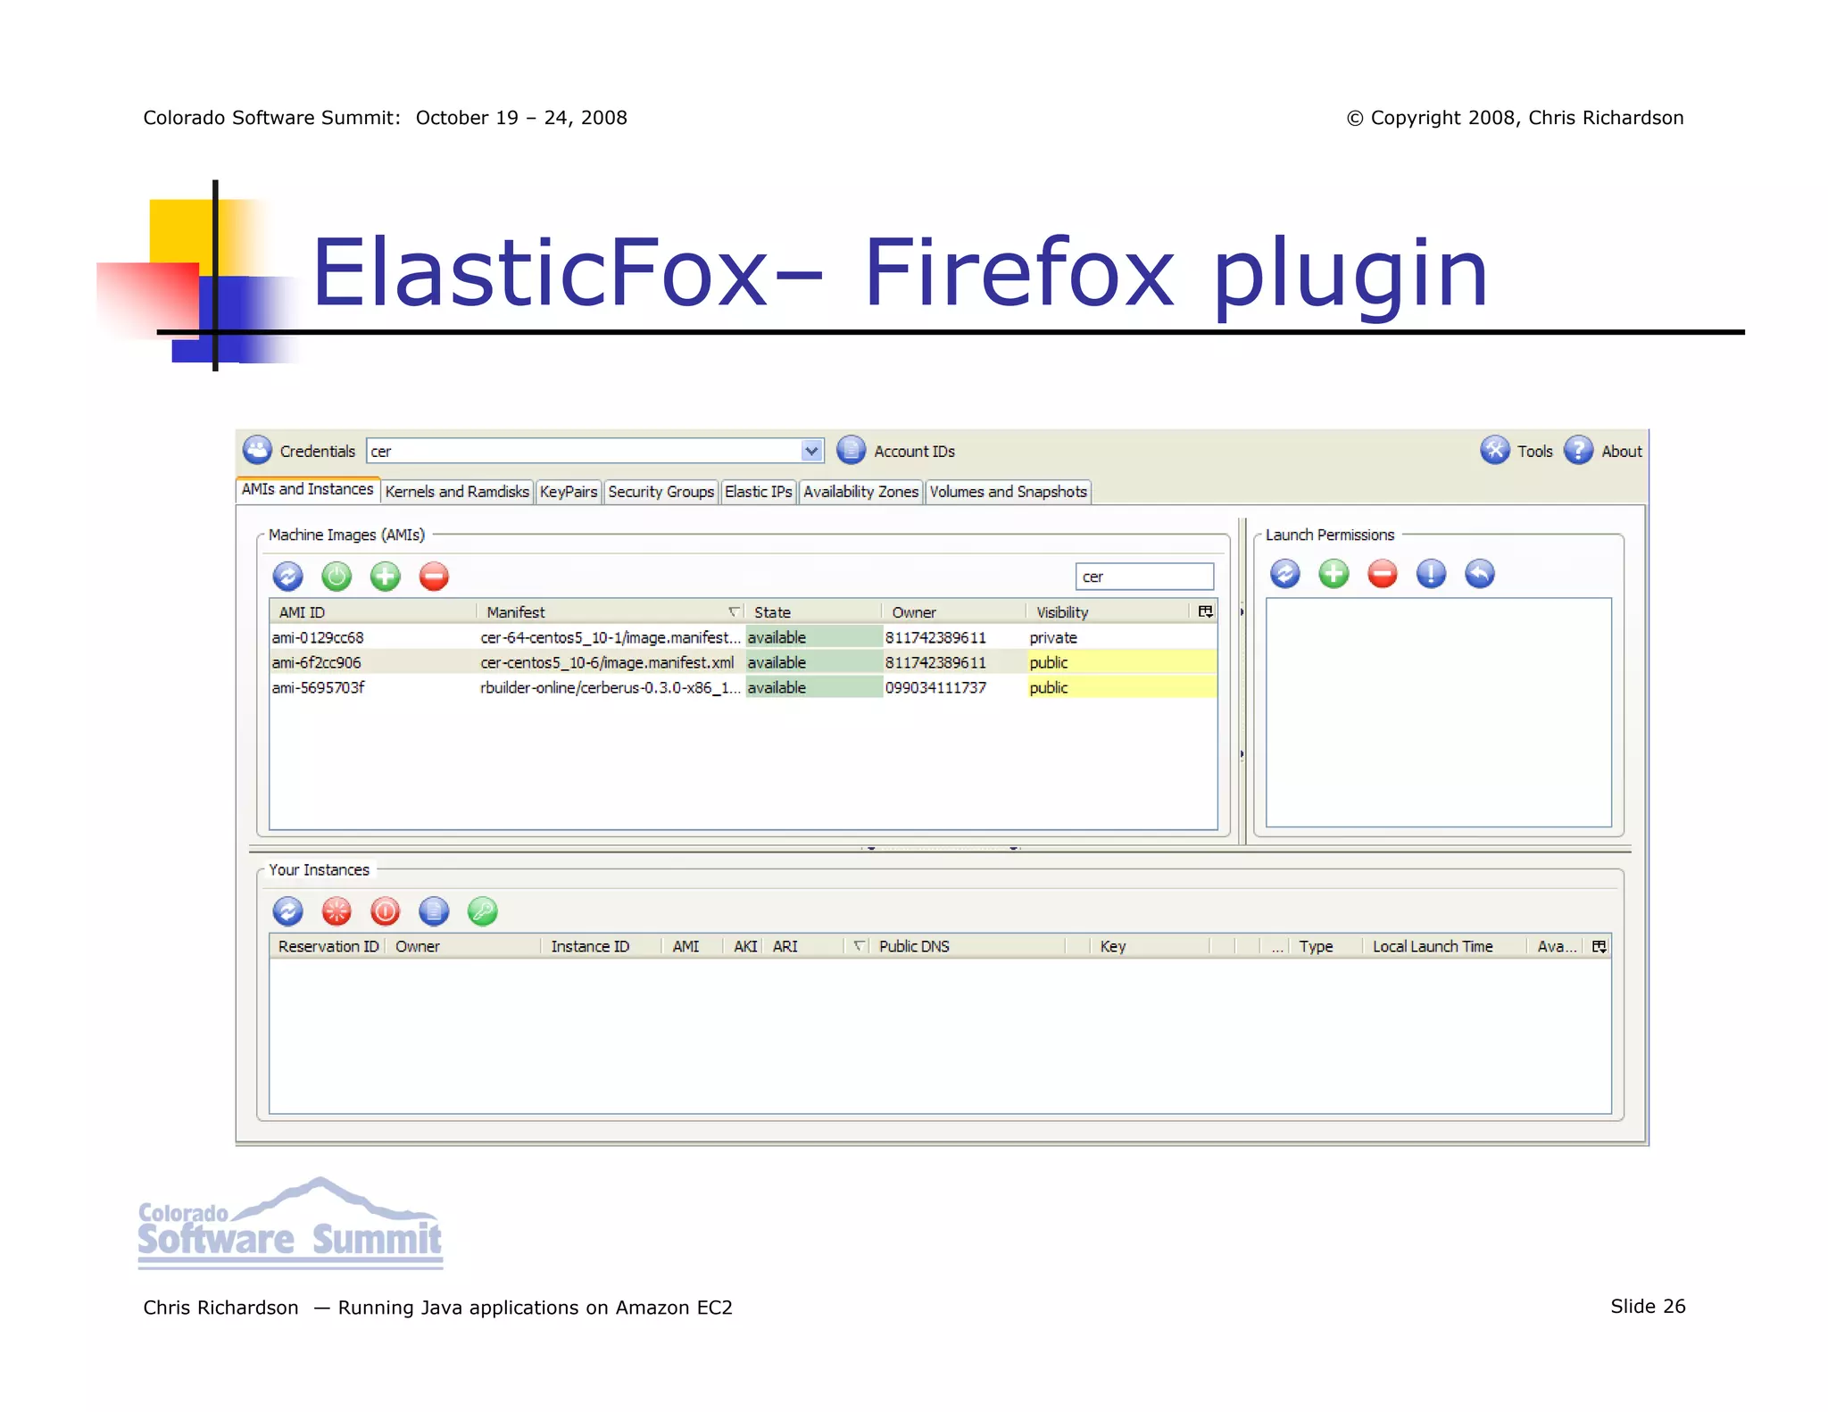Viewport: 1828px width, 1412px height.
Task: Terminate instance with red power icon
Action: tap(386, 911)
